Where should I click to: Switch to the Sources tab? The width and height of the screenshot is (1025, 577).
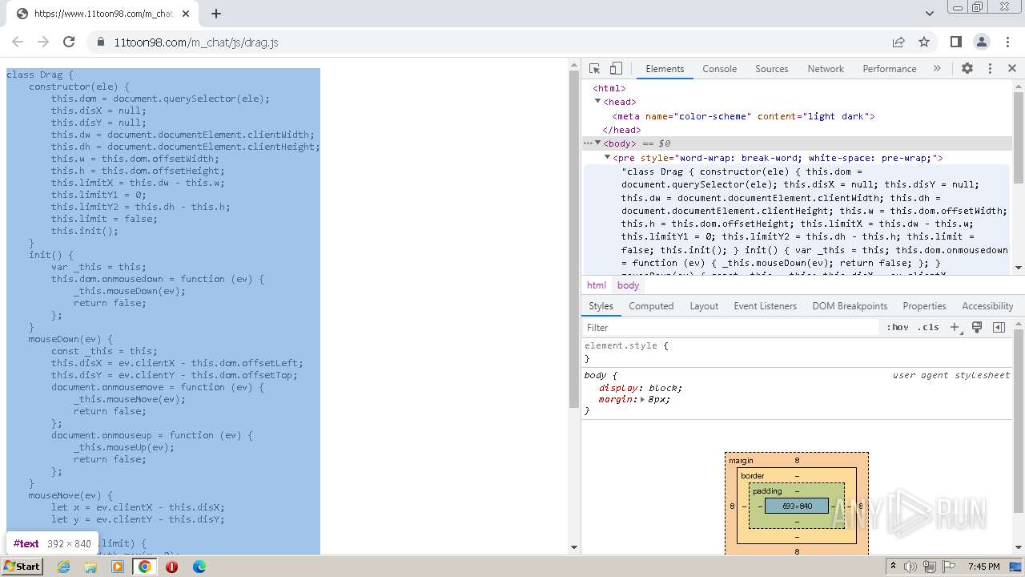point(772,69)
